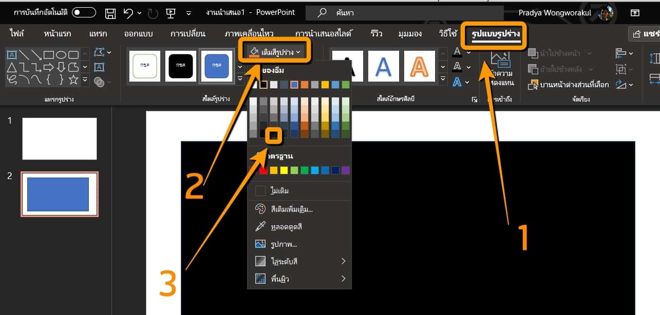
Task: Select slide 1 thumbnail
Action: tap(60, 139)
